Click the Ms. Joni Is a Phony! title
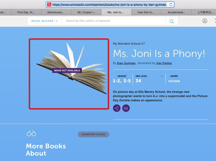Image resolution: width=216 pixels, height=161 pixels. tap(159, 54)
